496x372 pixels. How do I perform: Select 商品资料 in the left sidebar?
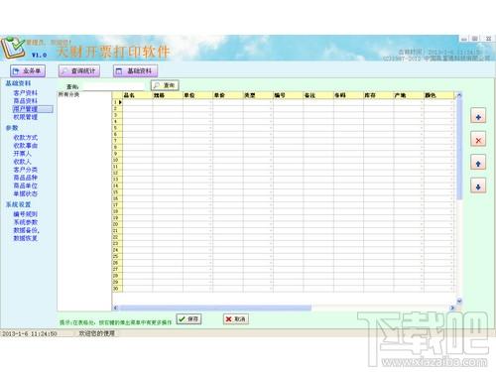[26, 101]
